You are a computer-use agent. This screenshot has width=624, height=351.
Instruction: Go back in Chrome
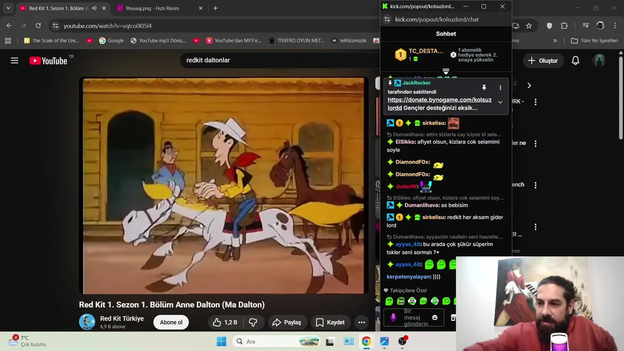click(x=9, y=25)
